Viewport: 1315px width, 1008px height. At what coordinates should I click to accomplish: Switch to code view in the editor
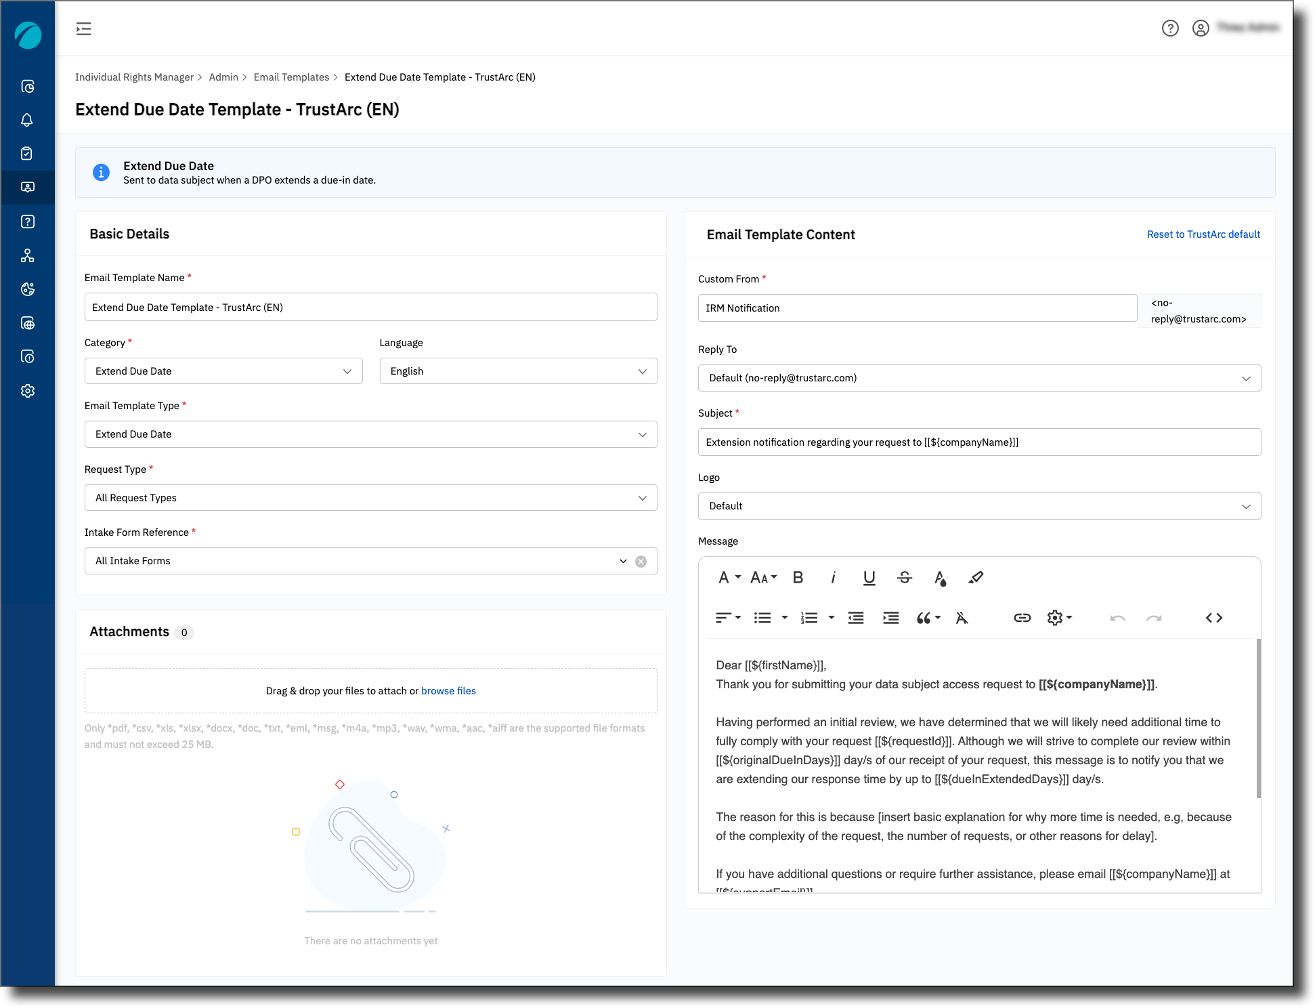point(1214,617)
